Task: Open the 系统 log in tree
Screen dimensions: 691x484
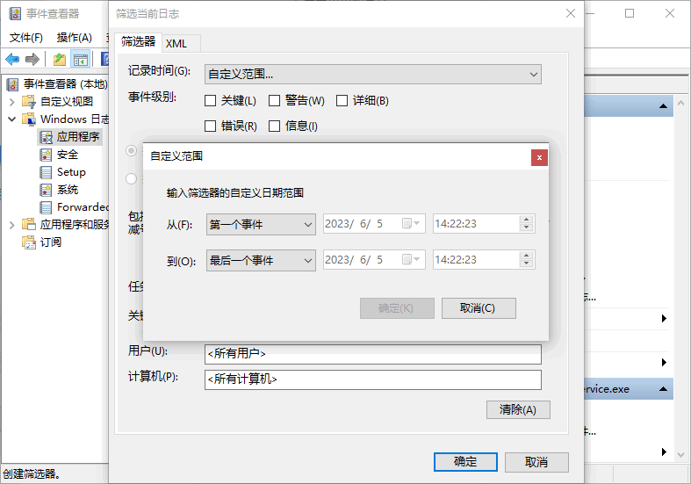Action: point(67,190)
